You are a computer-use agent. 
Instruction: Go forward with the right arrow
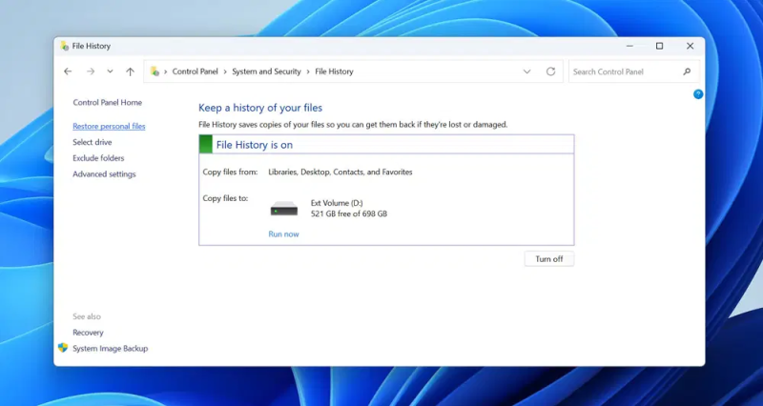[x=91, y=71]
